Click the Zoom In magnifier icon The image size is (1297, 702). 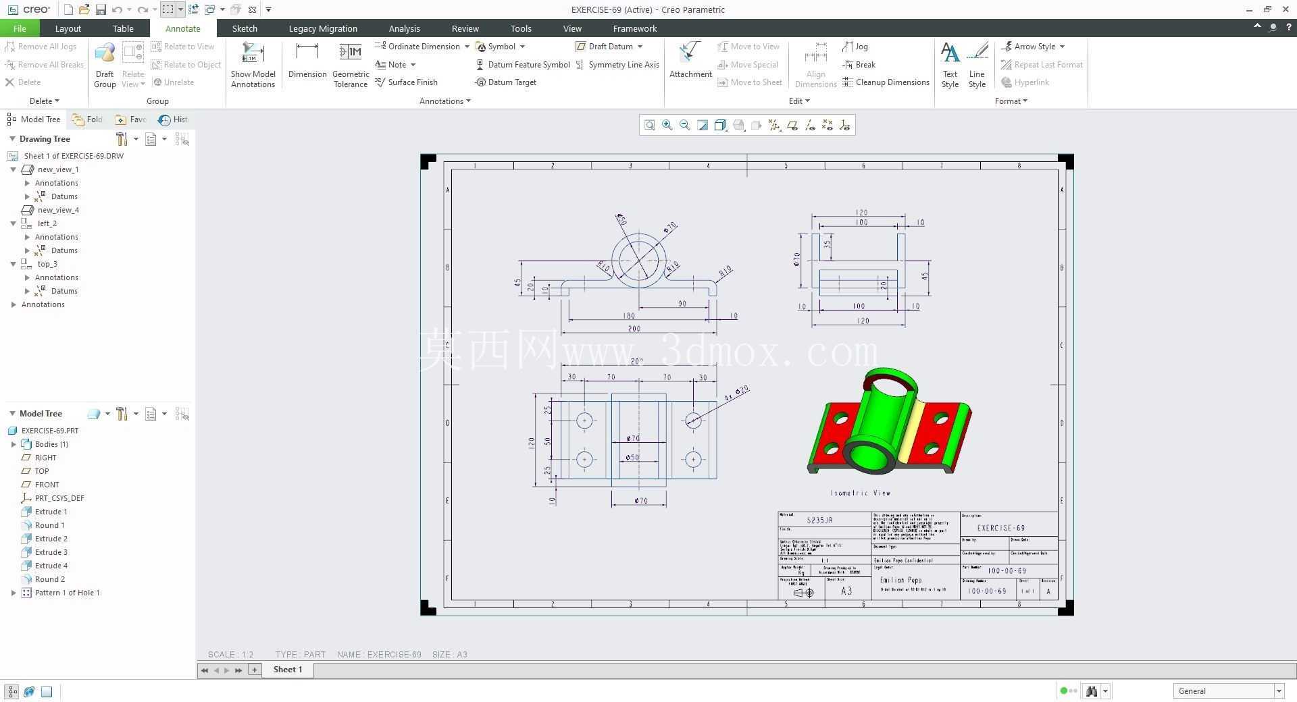[667, 125]
